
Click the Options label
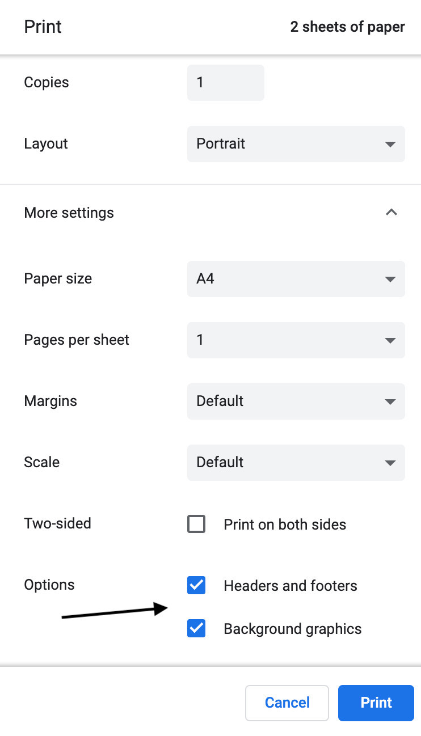49,585
